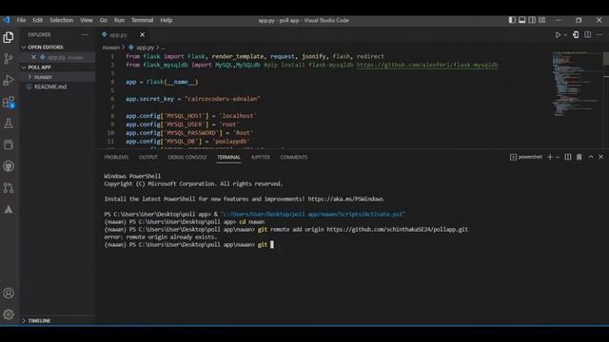Open the Run menu
Viewport: 609px width, 342px height.
pyautogui.click(x=119, y=20)
